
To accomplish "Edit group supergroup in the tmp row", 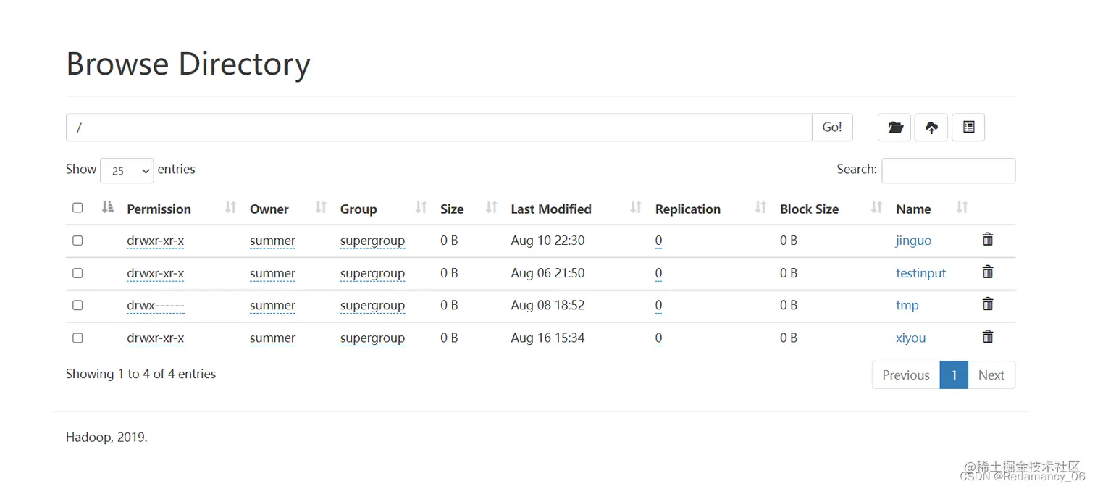I will tap(372, 305).
